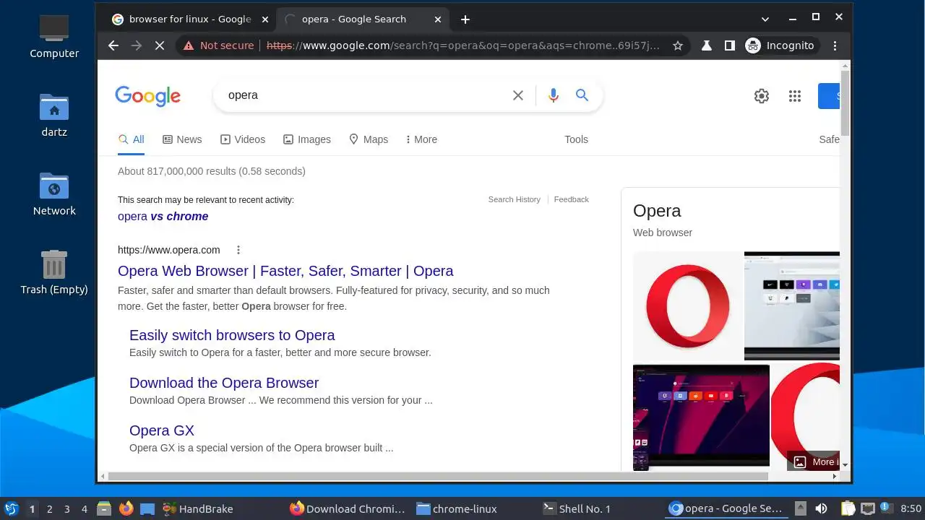Open the volume speaker tray icon
This screenshot has height=520, width=925.
click(821, 508)
